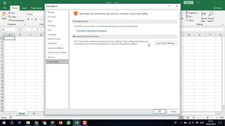This screenshot has height=126, width=225.
Task: Switch to Page Layout view icon
Action: coord(187,118)
